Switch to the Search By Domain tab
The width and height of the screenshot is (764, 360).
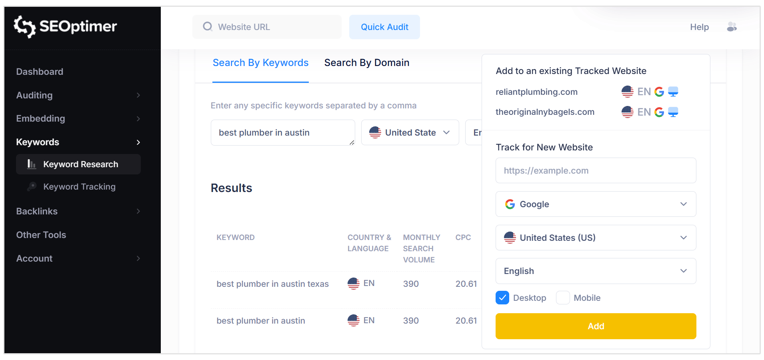(x=366, y=62)
